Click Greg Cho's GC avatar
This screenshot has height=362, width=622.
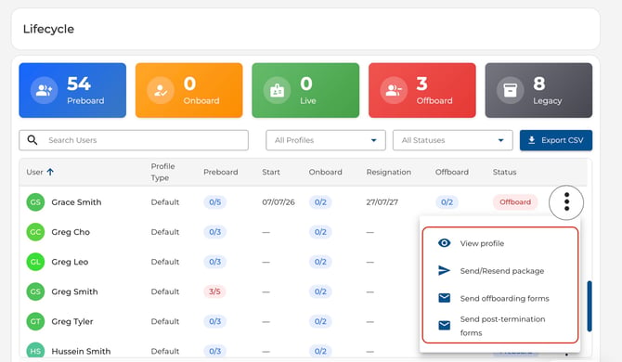point(35,232)
